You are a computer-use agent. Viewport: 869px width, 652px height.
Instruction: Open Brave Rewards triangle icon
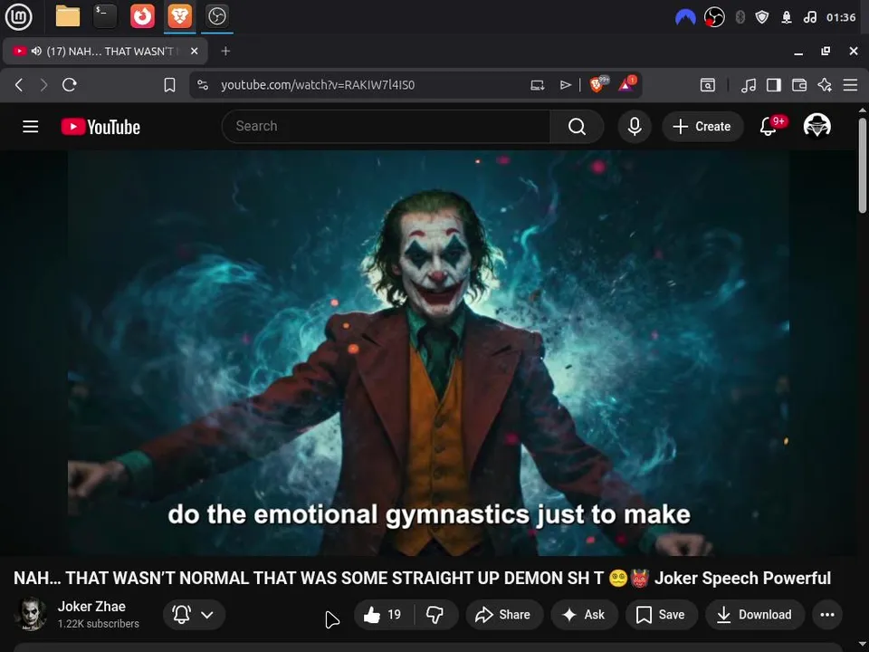point(626,84)
